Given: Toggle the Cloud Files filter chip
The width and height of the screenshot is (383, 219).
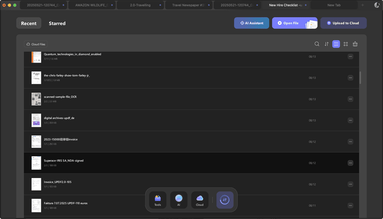Looking at the screenshot, I should point(36,44).
